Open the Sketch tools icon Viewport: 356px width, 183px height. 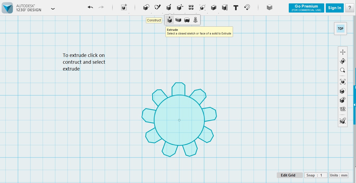coord(157,8)
